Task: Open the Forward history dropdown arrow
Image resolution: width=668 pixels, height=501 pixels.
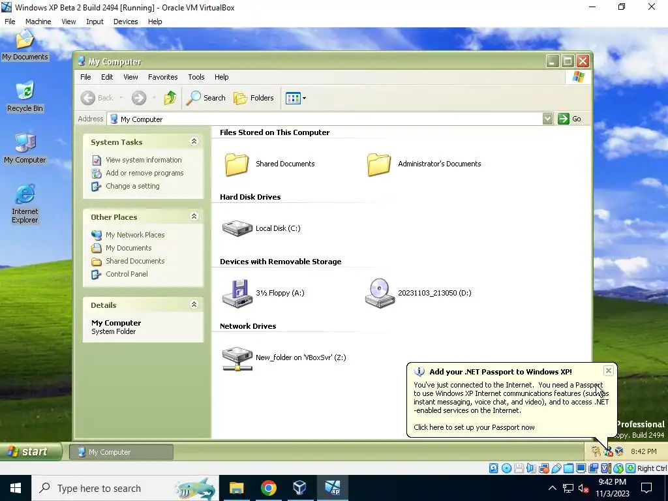Action: (154, 98)
